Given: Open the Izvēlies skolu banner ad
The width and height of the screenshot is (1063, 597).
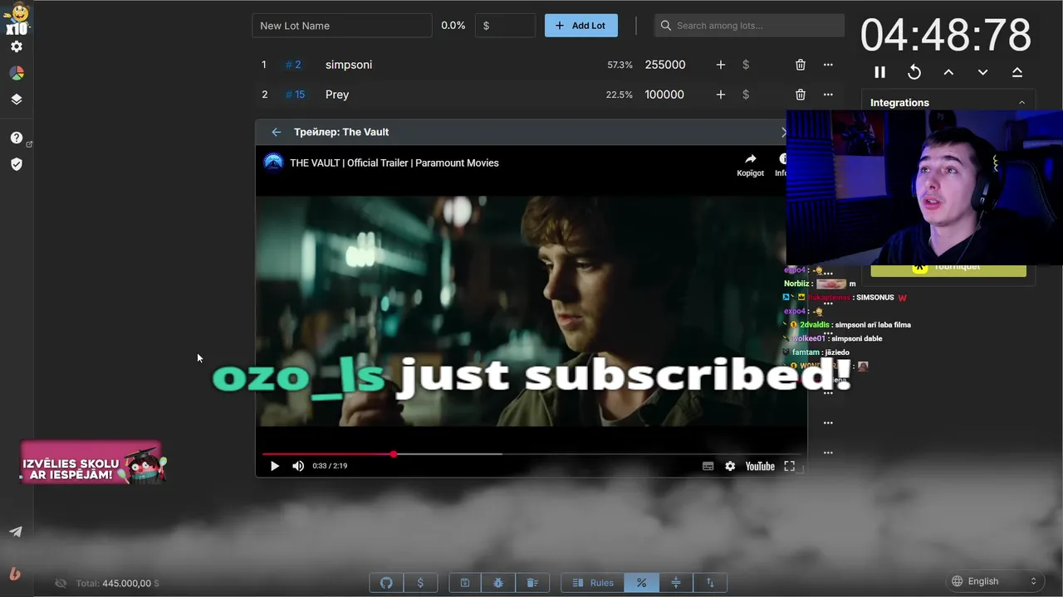Looking at the screenshot, I should 92,463.
